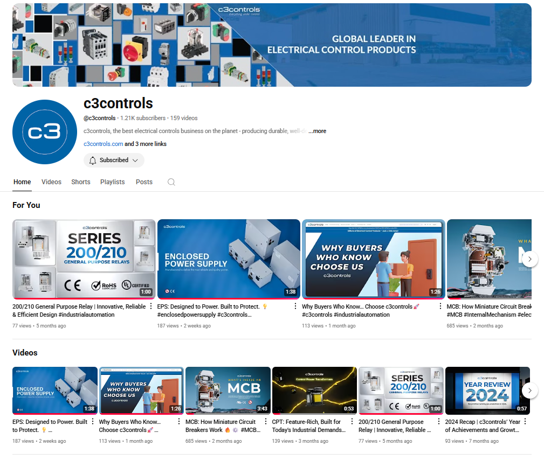Viewport: 544px width, 460px height.
Task: Switch to the Playlists tab
Action: pyautogui.click(x=112, y=182)
